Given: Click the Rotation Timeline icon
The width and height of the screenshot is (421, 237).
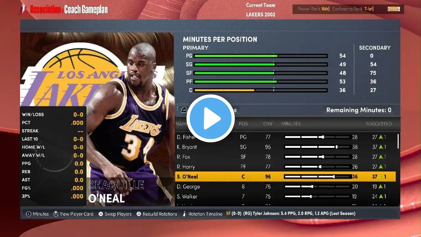Looking at the screenshot, I should (x=184, y=214).
